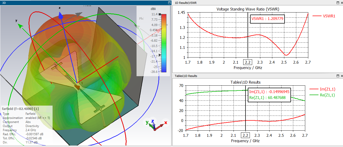
Task: Select the upper clamp arrow at 11.4 dBi
Action: click(x=160, y=15)
